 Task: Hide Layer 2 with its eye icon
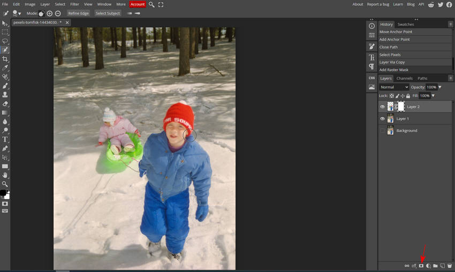pos(382,107)
